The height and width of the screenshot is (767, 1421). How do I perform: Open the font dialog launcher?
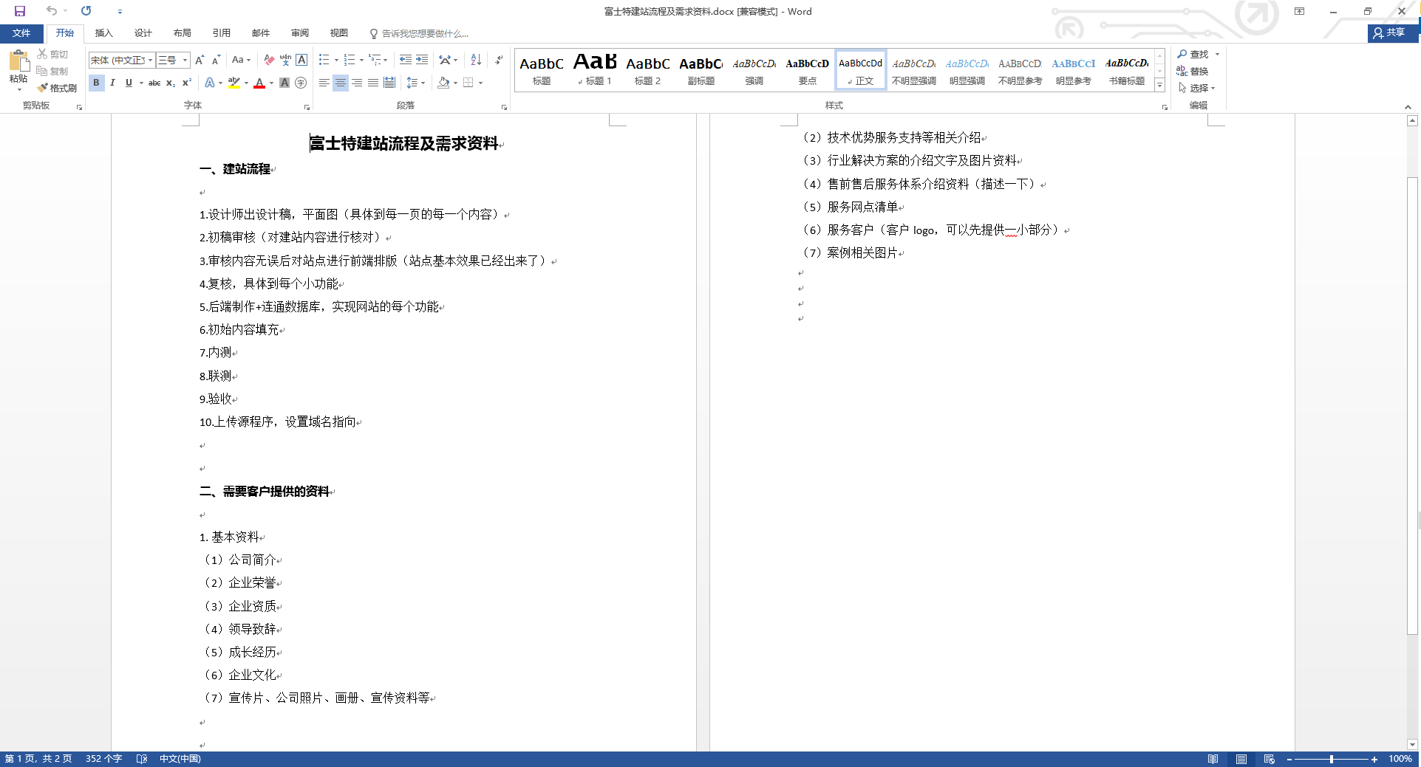click(307, 107)
